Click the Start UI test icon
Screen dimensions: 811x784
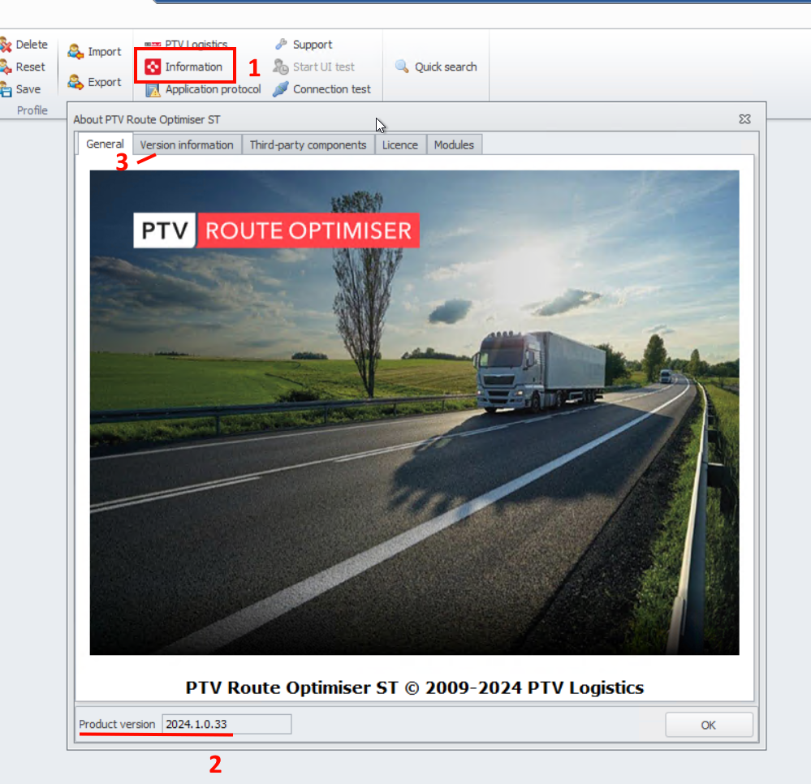[281, 67]
